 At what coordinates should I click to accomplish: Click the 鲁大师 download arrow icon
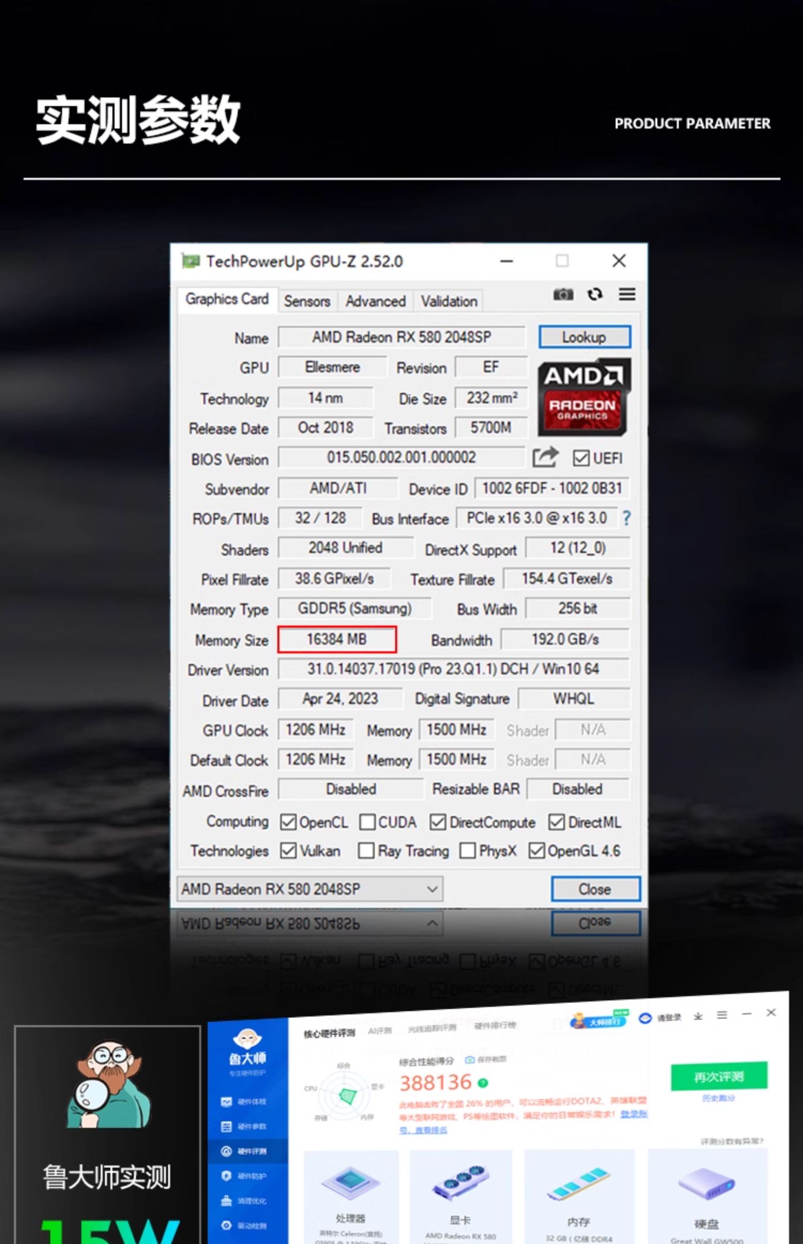[x=698, y=1016]
